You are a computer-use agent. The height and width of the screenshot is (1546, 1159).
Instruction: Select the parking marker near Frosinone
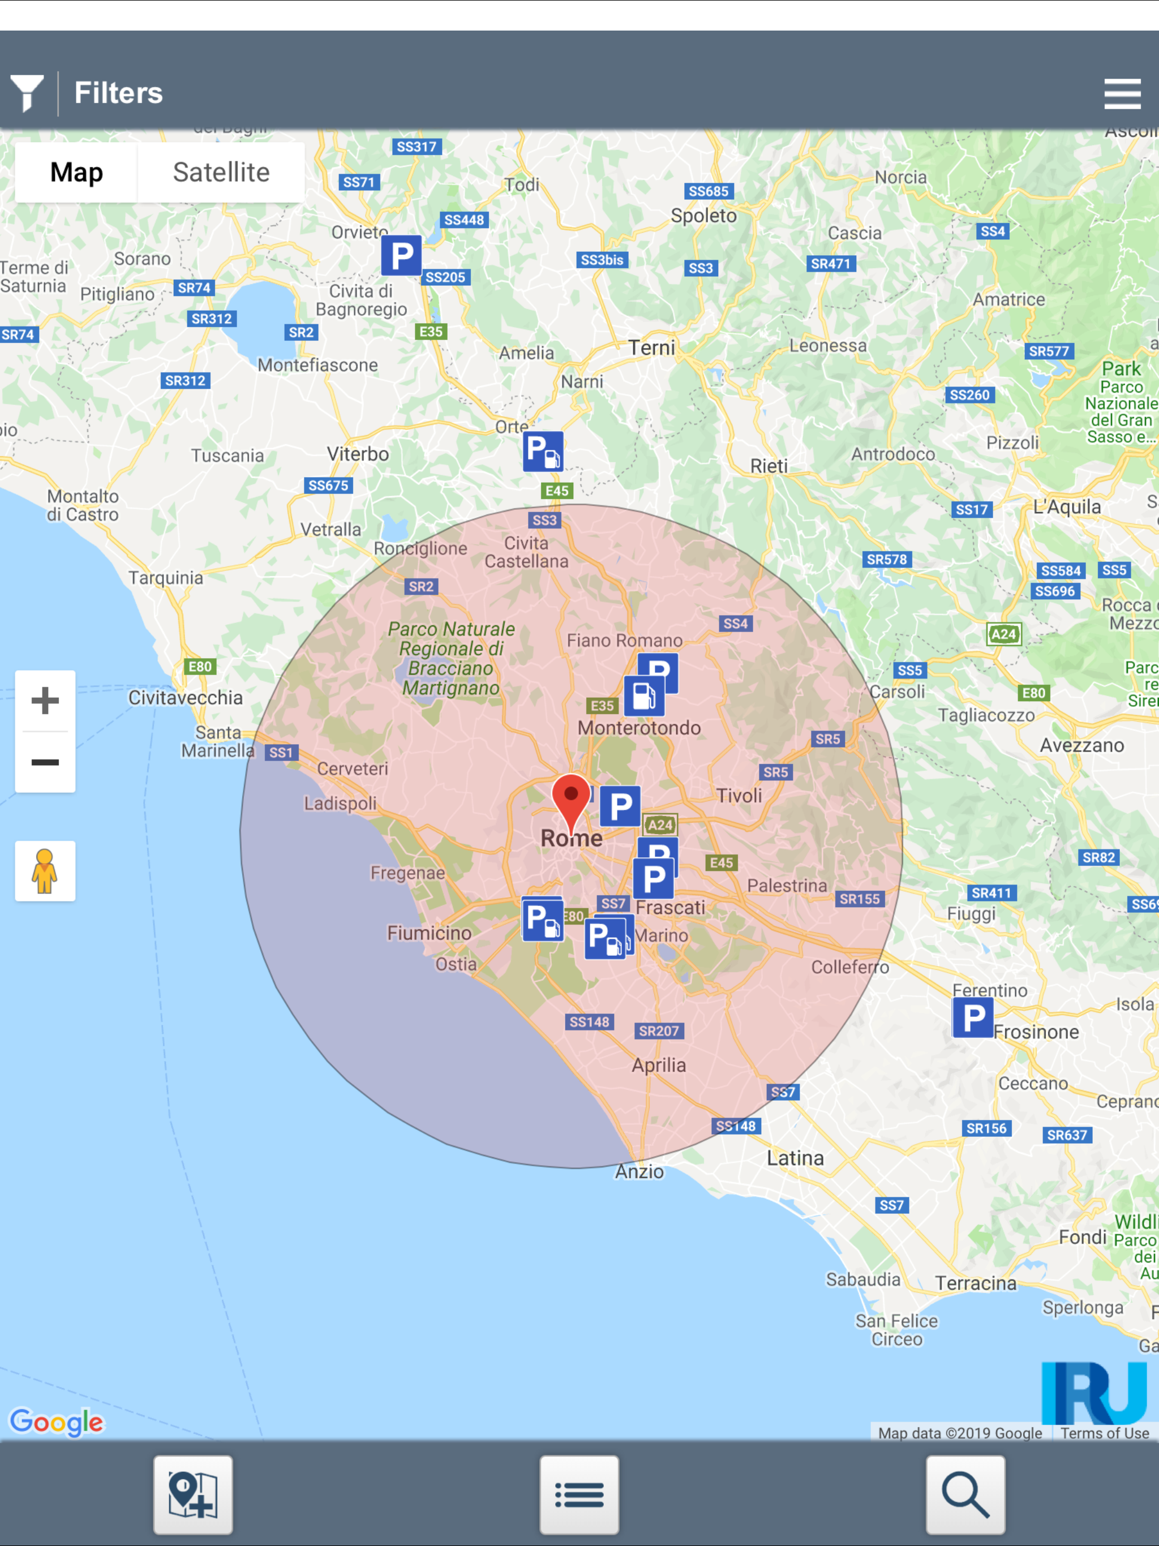[972, 1017]
